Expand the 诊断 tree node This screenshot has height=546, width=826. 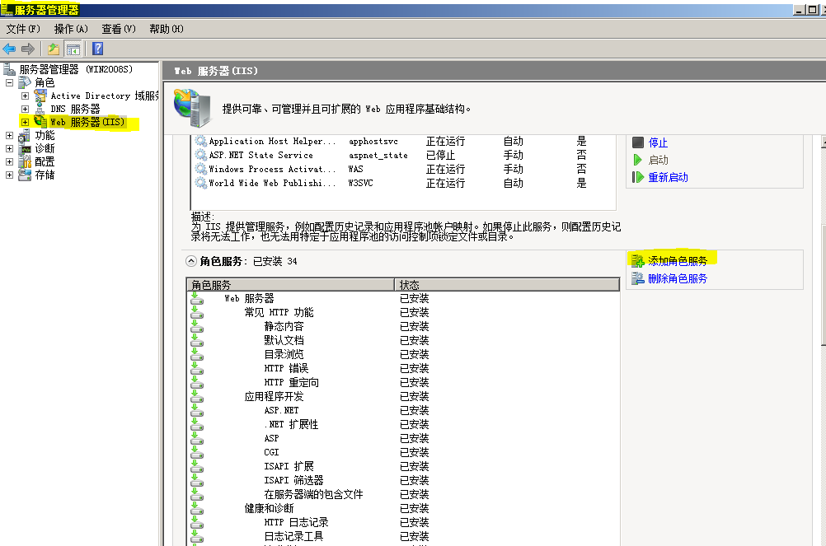point(9,148)
